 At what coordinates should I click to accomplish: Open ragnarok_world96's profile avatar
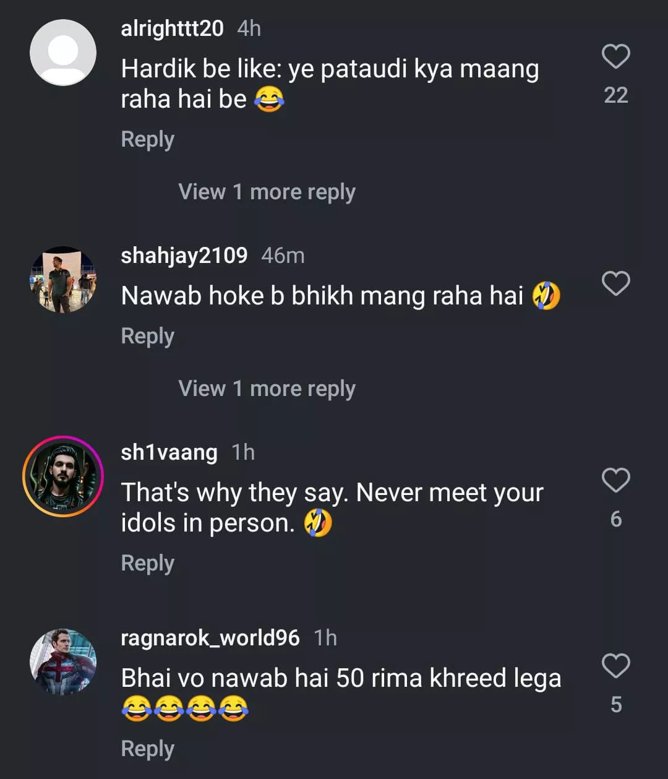pyautogui.click(x=63, y=662)
